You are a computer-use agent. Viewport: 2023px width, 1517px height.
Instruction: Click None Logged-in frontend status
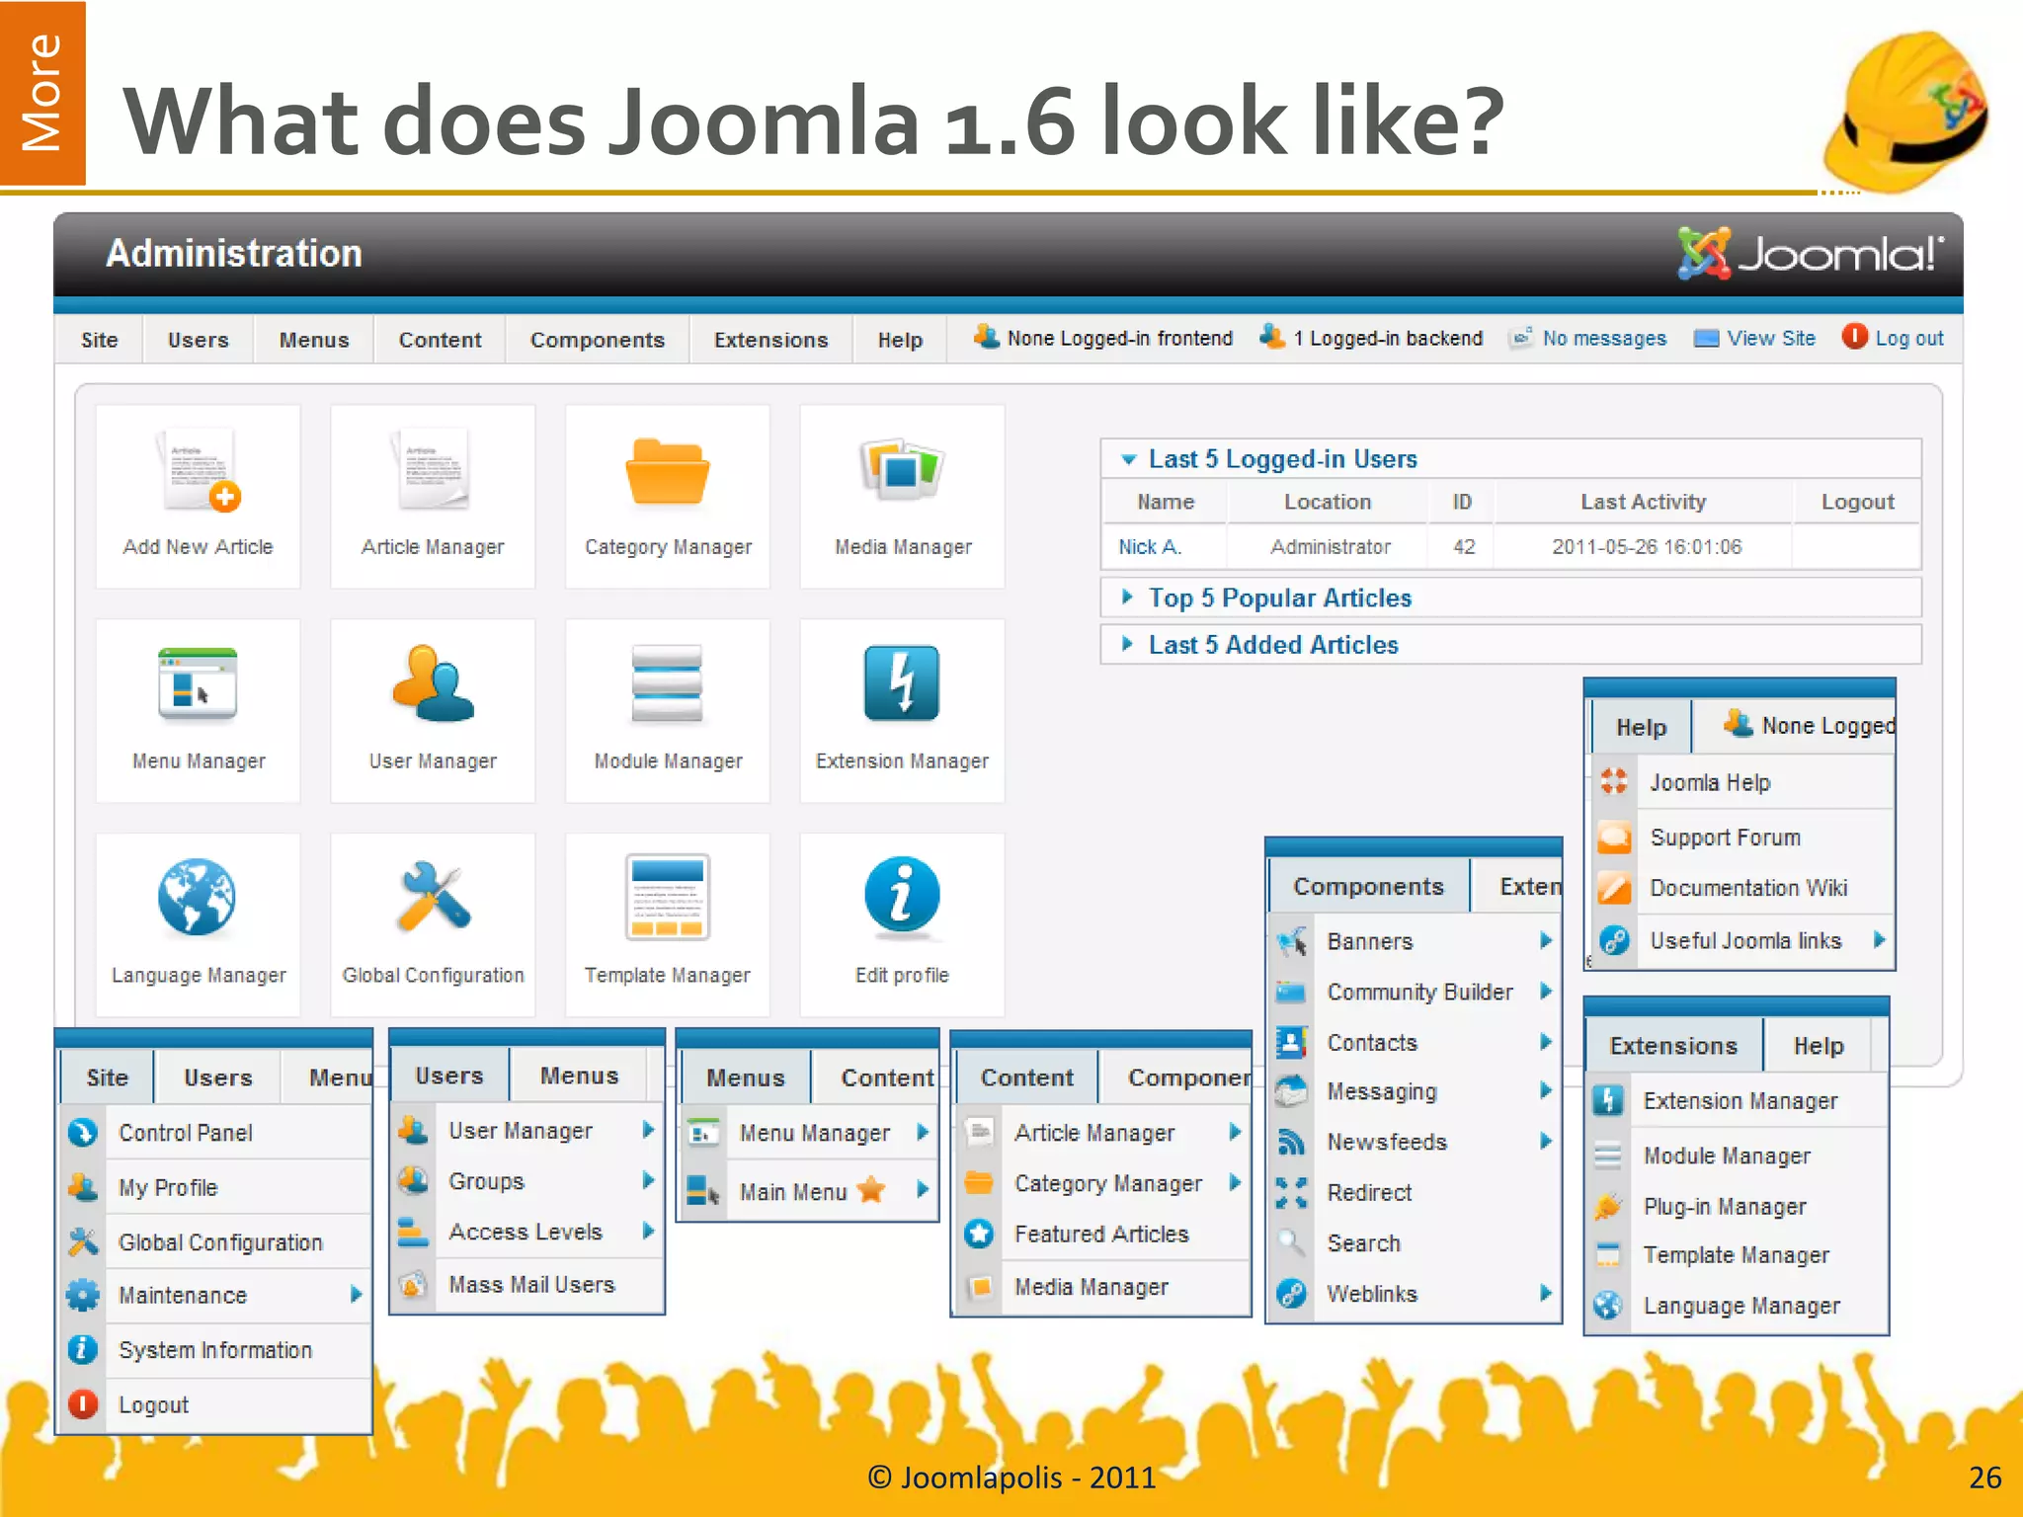(1120, 338)
